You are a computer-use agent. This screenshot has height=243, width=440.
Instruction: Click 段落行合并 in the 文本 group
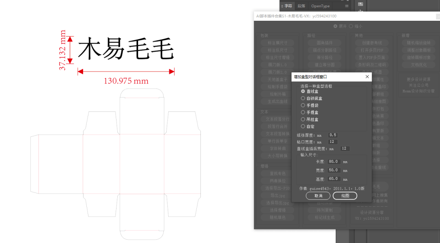coord(277,127)
